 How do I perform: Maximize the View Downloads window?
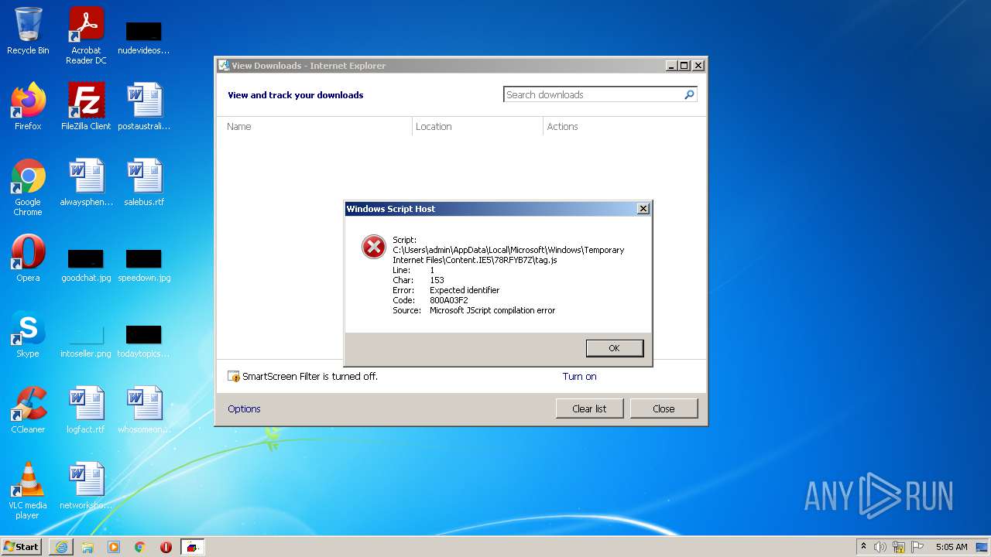click(684, 66)
